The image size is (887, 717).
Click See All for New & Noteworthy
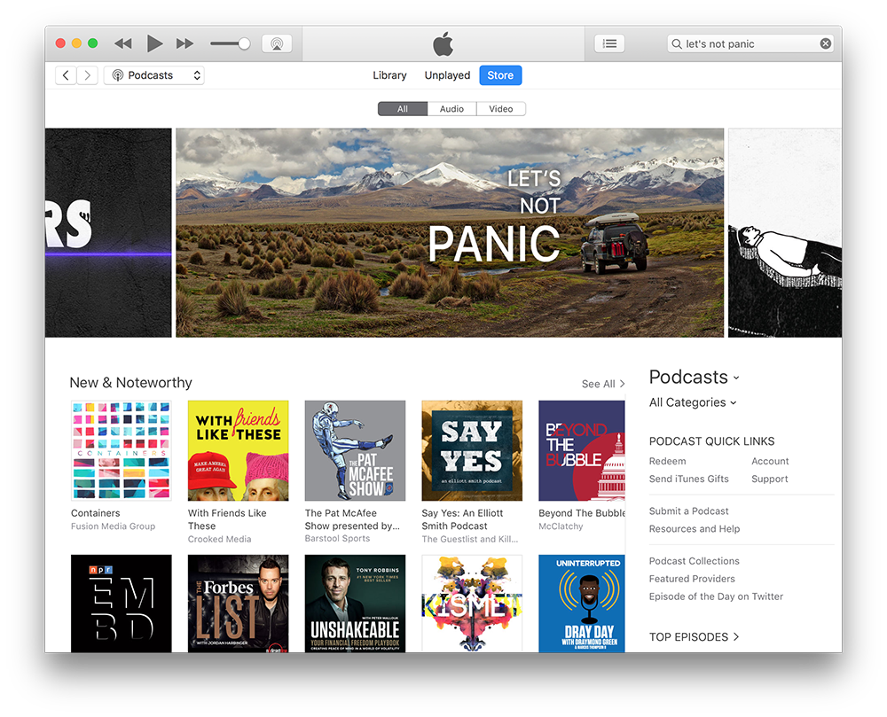point(603,384)
